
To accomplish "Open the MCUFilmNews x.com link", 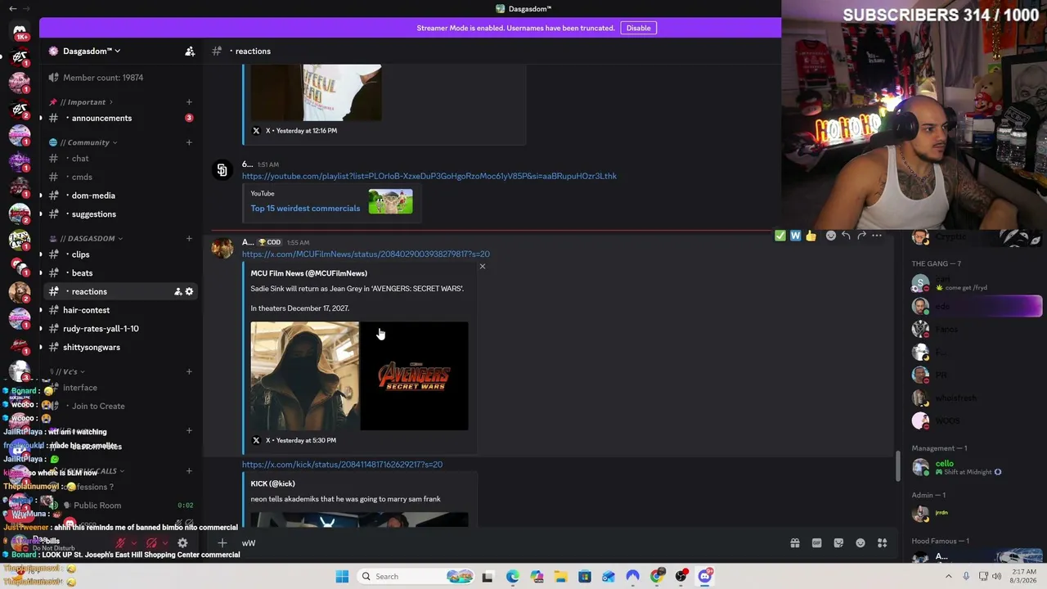I will click(x=366, y=254).
